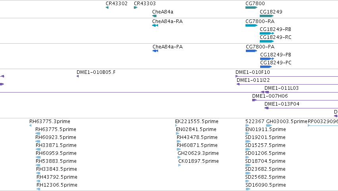Click the teal CG7800 gene arrow glyph
338x191 pixels.
251,8
